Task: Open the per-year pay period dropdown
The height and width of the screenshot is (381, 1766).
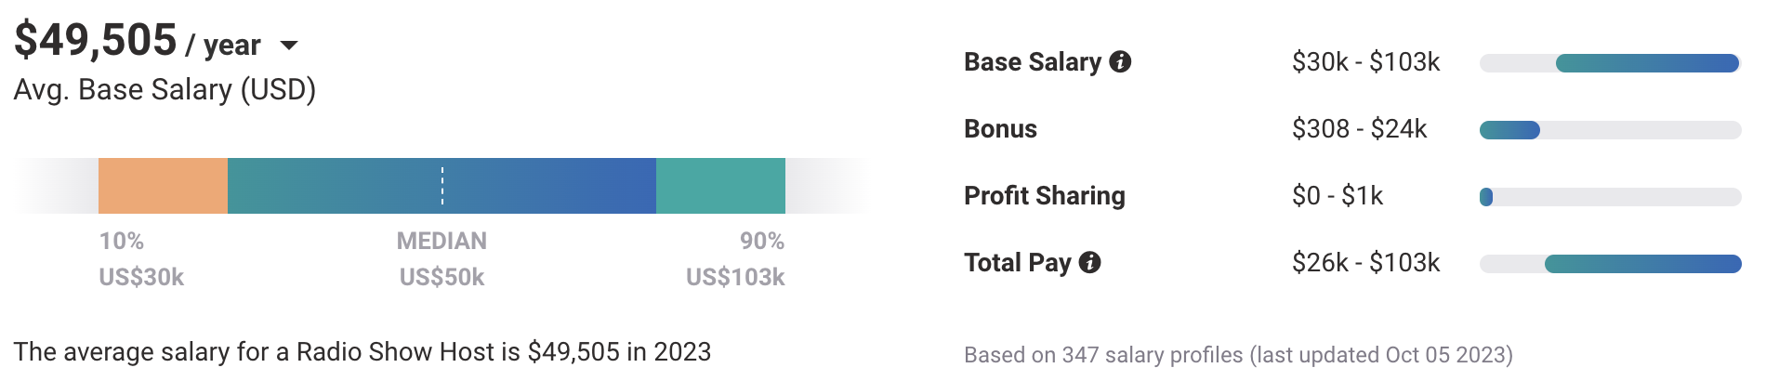Action: click(x=289, y=46)
